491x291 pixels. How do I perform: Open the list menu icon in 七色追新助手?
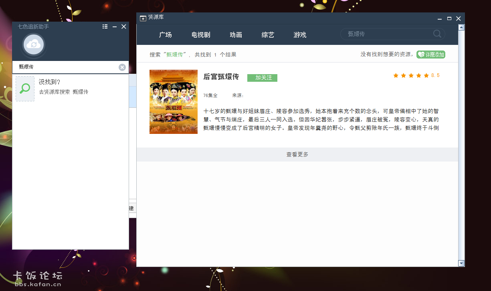coord(105,26)
